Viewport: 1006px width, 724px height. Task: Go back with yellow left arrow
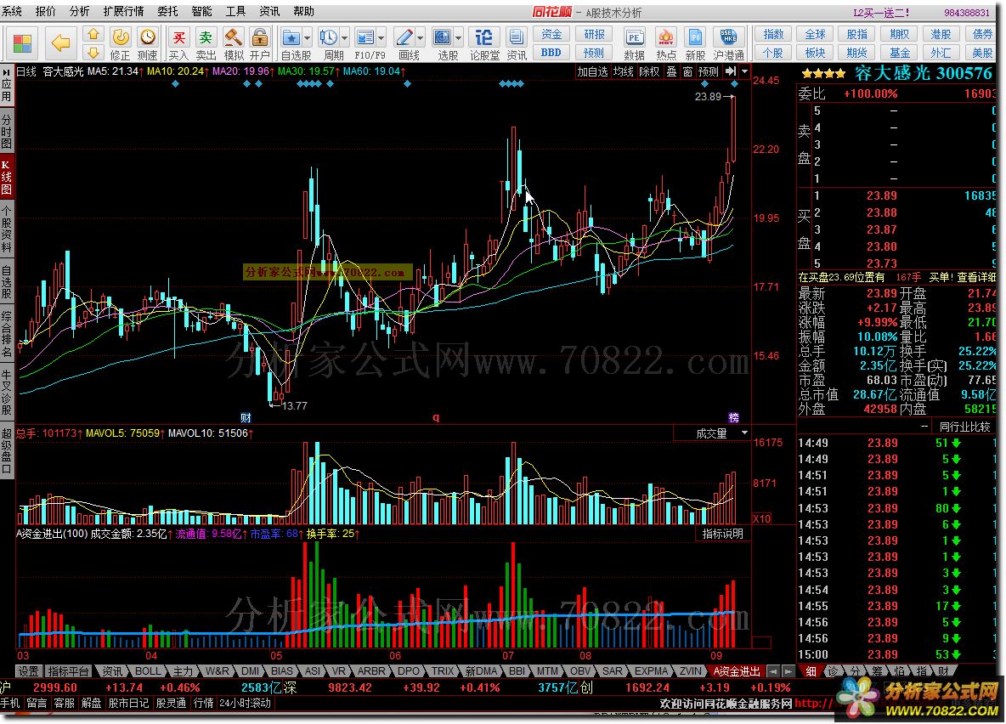click(61, 43)
